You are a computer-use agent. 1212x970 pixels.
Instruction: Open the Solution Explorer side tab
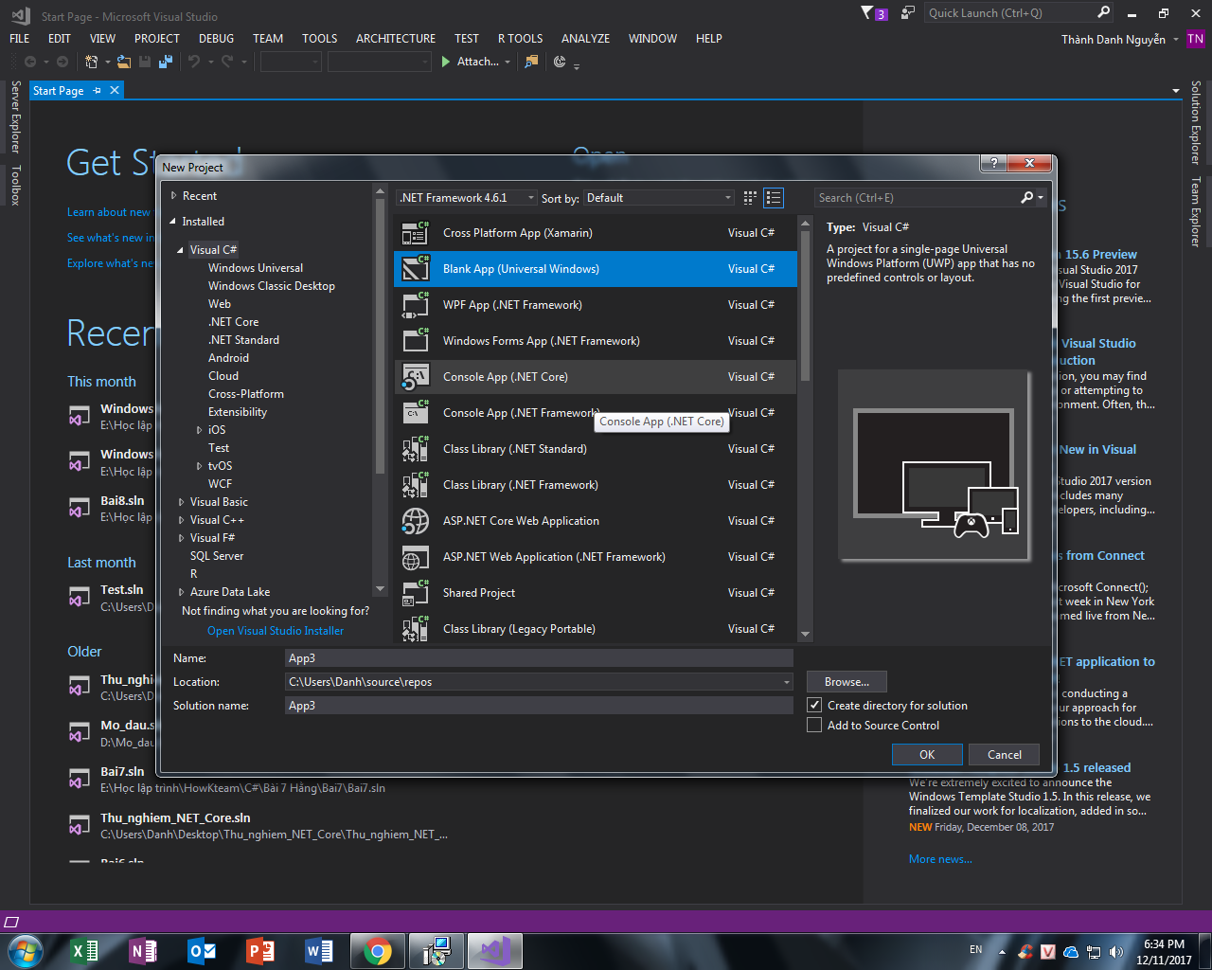point(1196,122)
